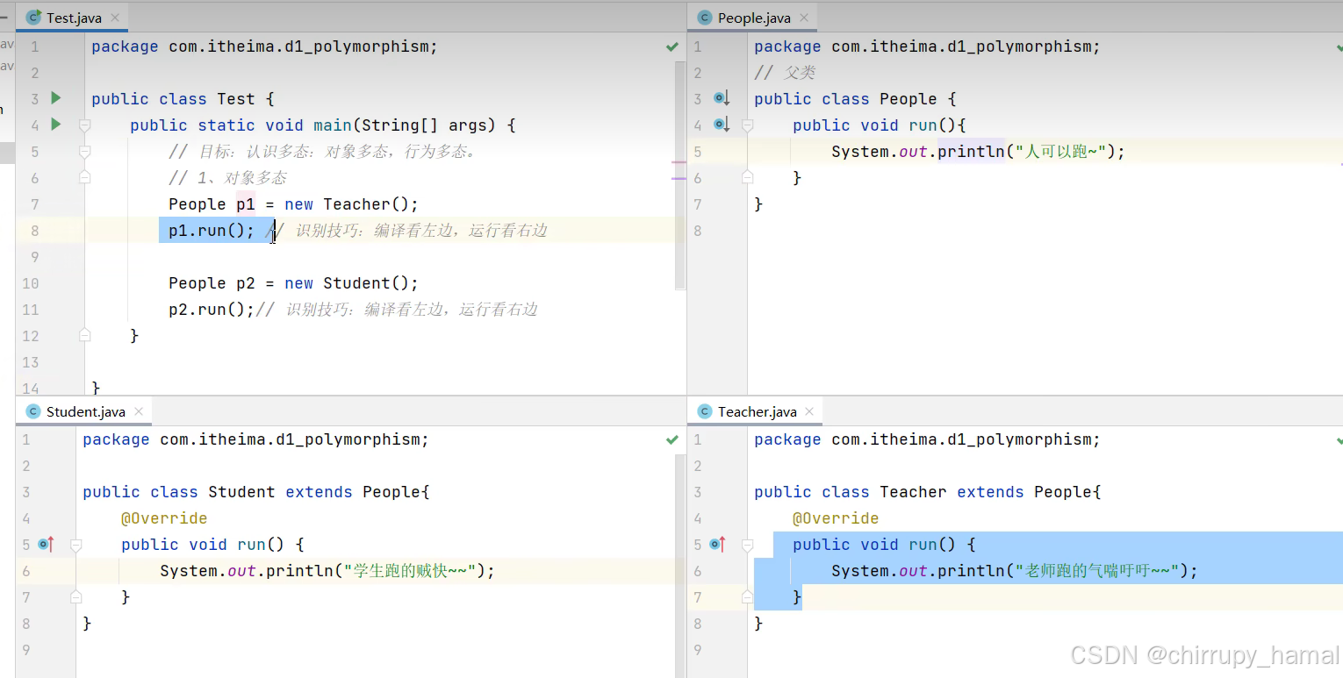The height and width of the screenshot is (678, 1343).
Task: Click the Test.java vertical scrollbar
Action: point(679,175)
